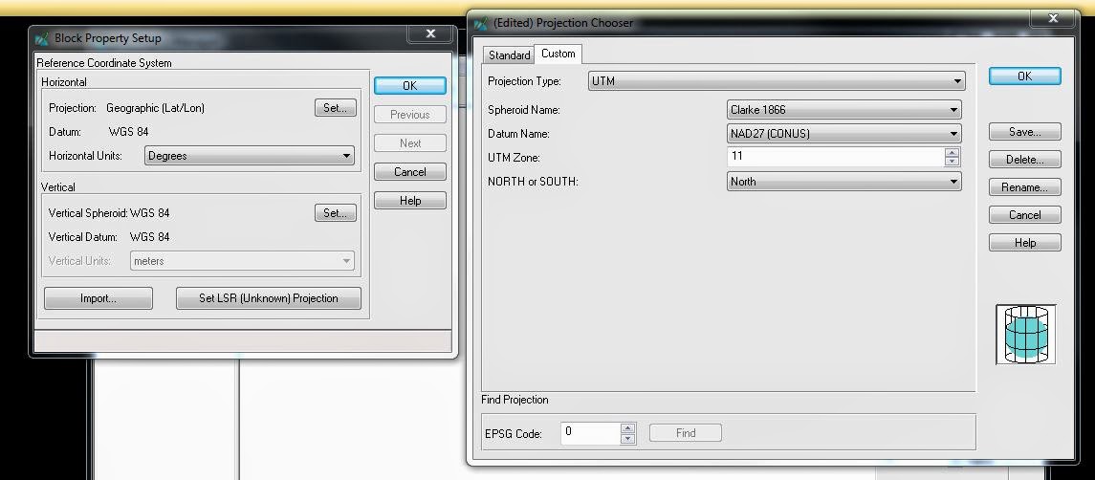Switch to the Standard tab
Viewport: 1095px width, 480px height.
tap(509, 55)
